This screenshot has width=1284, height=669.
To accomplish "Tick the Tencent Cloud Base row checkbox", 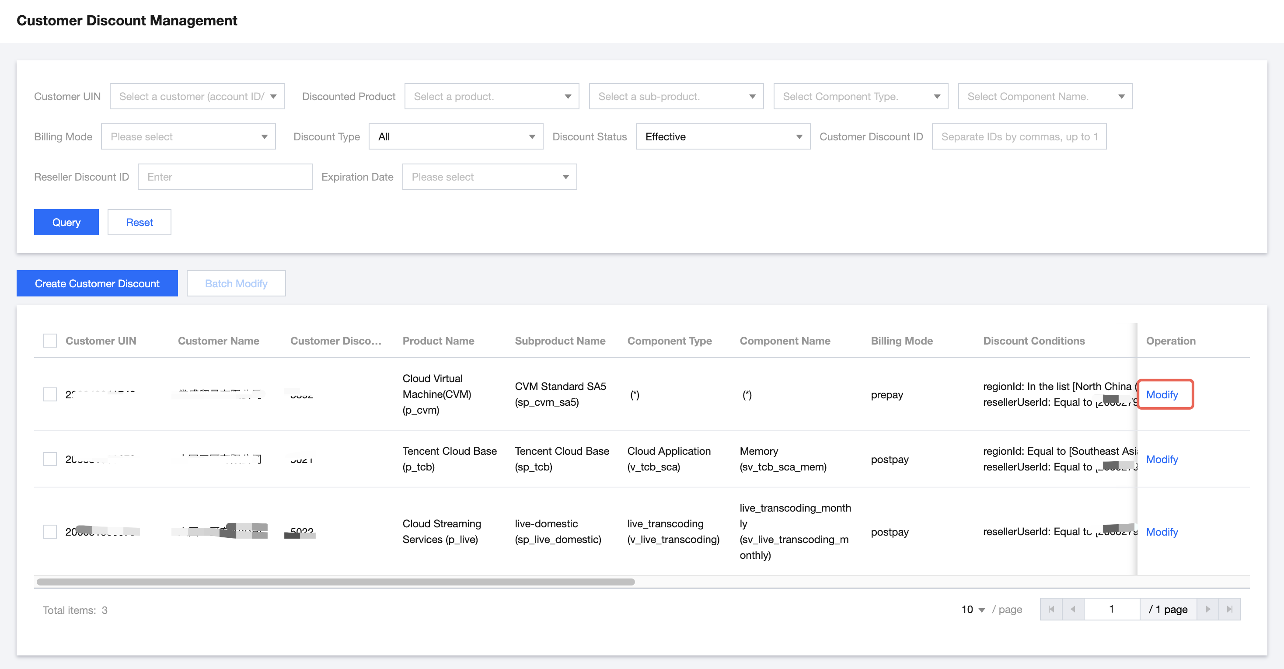I will [x=50, y=459].
